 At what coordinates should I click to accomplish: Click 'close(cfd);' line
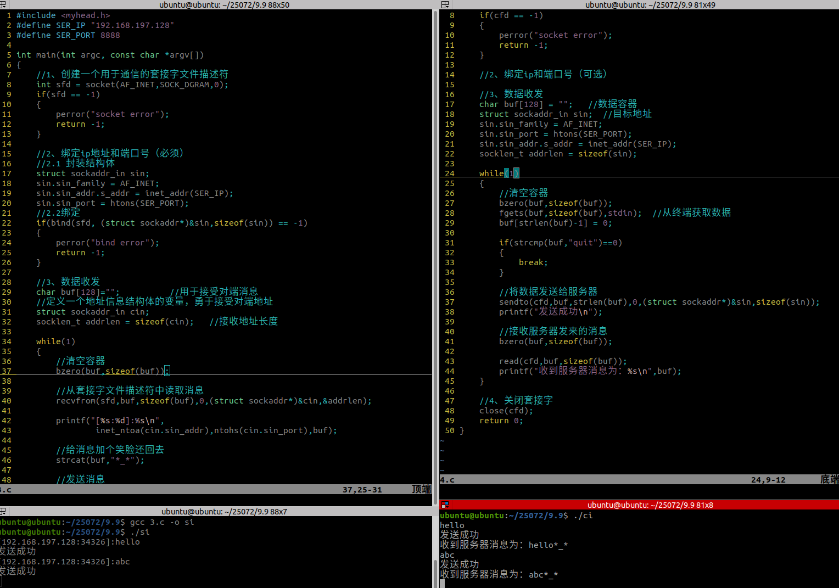(x=506, y=411)
